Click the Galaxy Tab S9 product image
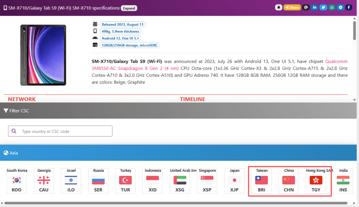359x207 pixels. pos(43,55)
